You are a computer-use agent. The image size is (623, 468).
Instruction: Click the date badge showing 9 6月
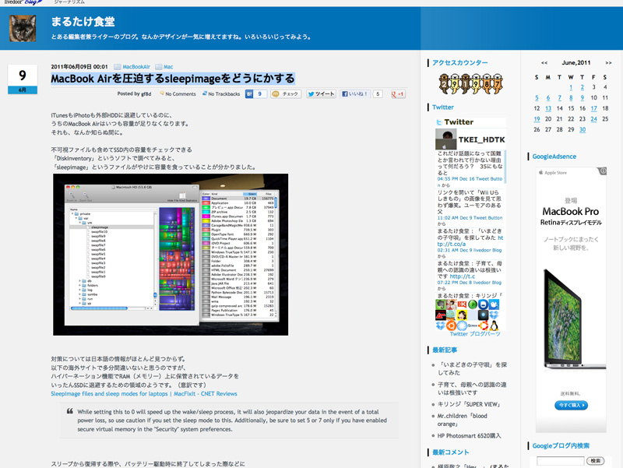coord(23,79)
